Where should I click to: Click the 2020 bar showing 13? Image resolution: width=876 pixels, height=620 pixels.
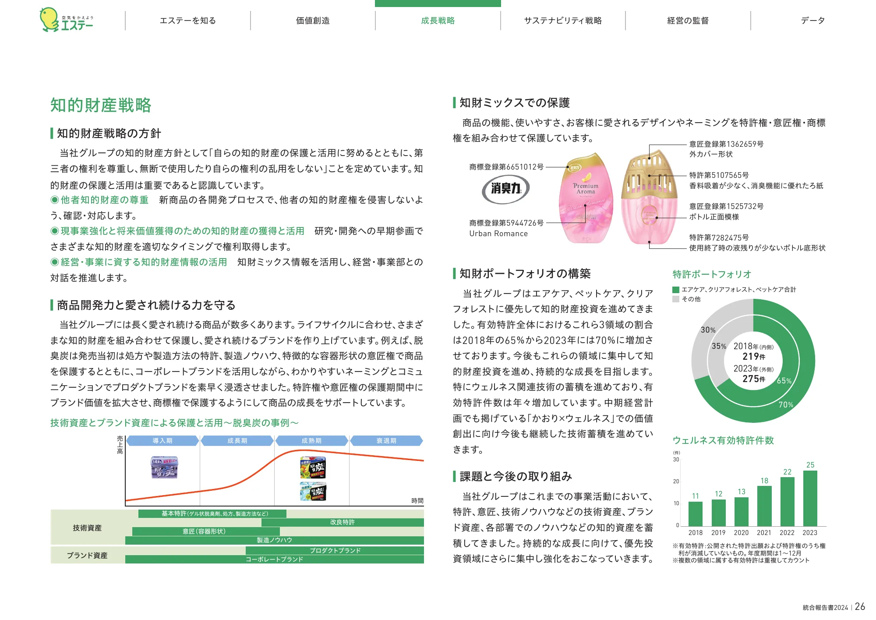[742, 512]
